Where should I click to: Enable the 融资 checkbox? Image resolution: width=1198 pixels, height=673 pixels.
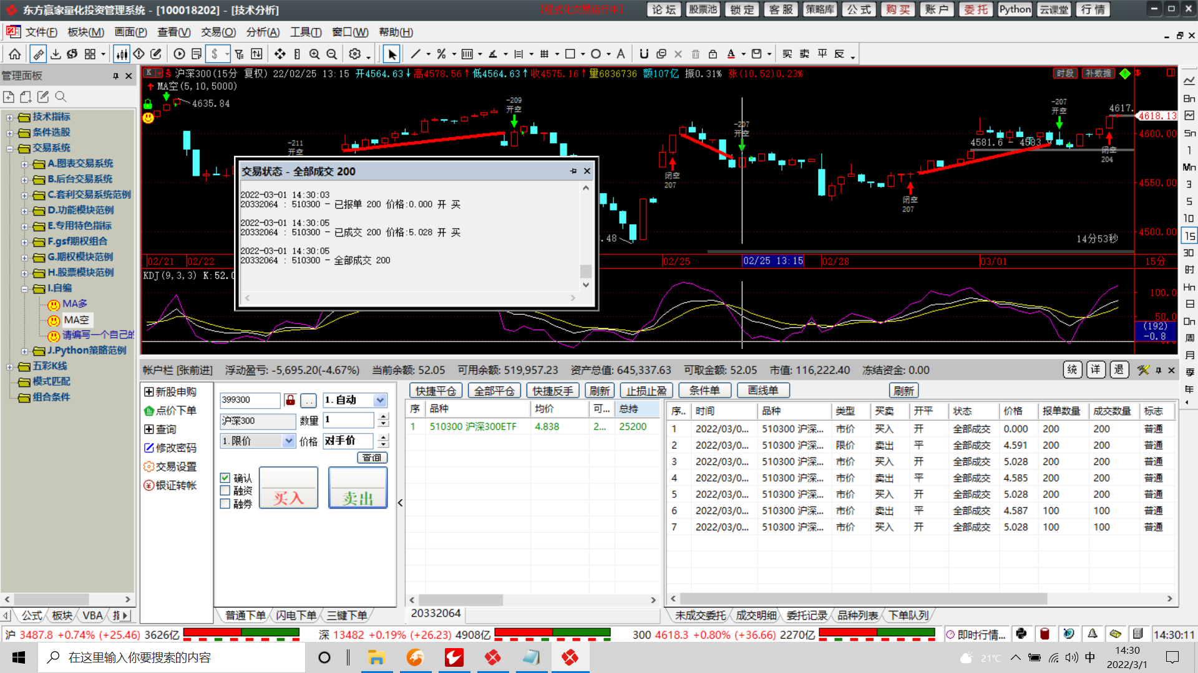pos(225,490)
